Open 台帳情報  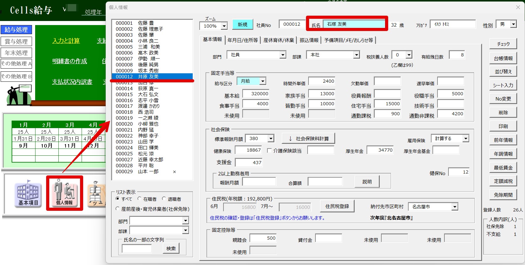coord(503,58)
